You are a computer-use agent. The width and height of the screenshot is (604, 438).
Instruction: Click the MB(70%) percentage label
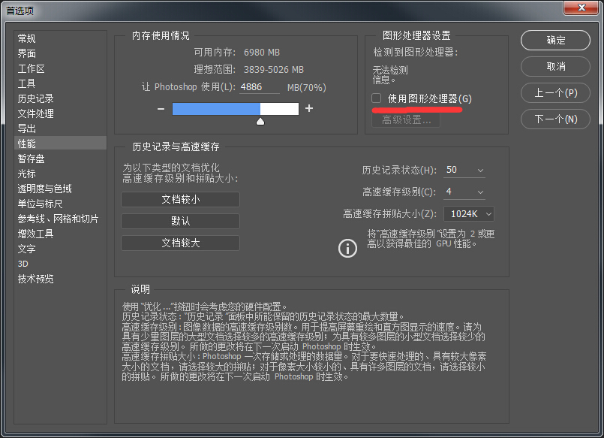pyautogui.click(x=307, y=87)
